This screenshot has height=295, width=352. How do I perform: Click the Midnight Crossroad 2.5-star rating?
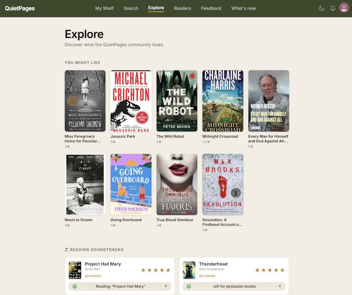tap(206, 142)
